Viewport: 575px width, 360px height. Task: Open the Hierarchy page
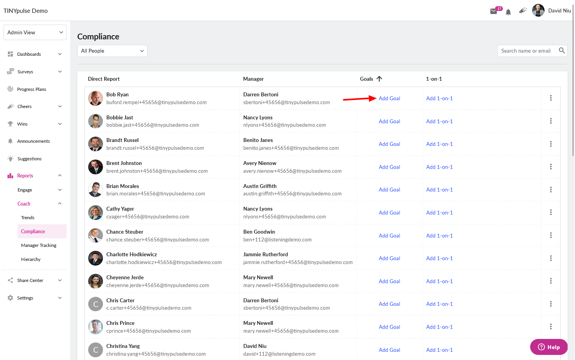[31, 259]
